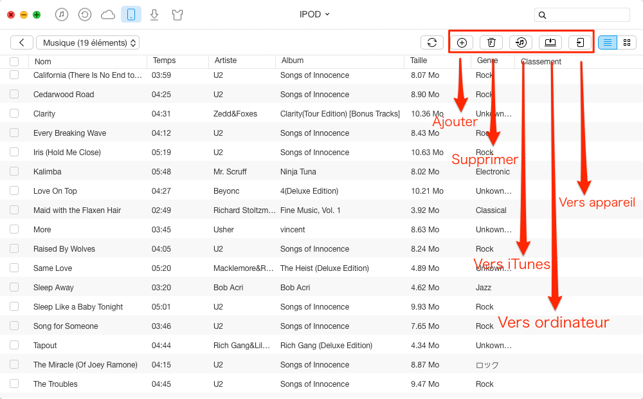Check the box for Tapout

[x=14, y=345]
